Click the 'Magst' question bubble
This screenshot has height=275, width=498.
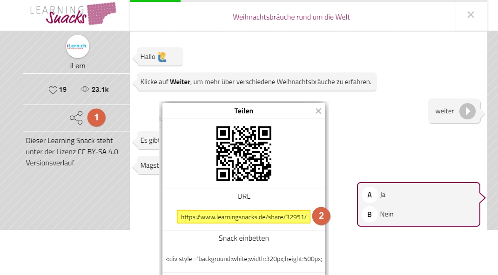pos(148,165)
